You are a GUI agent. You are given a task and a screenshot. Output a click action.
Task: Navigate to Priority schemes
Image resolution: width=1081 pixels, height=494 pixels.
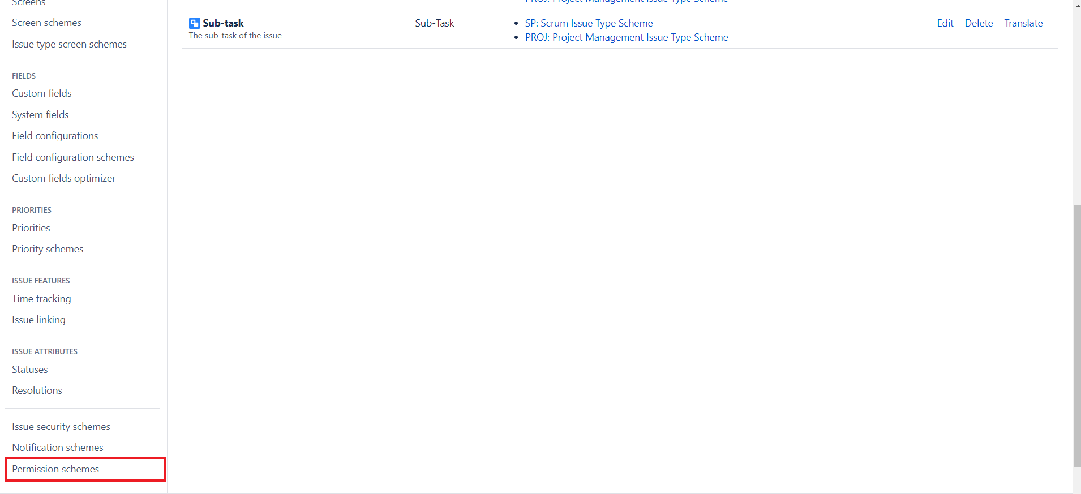point(48,249)
